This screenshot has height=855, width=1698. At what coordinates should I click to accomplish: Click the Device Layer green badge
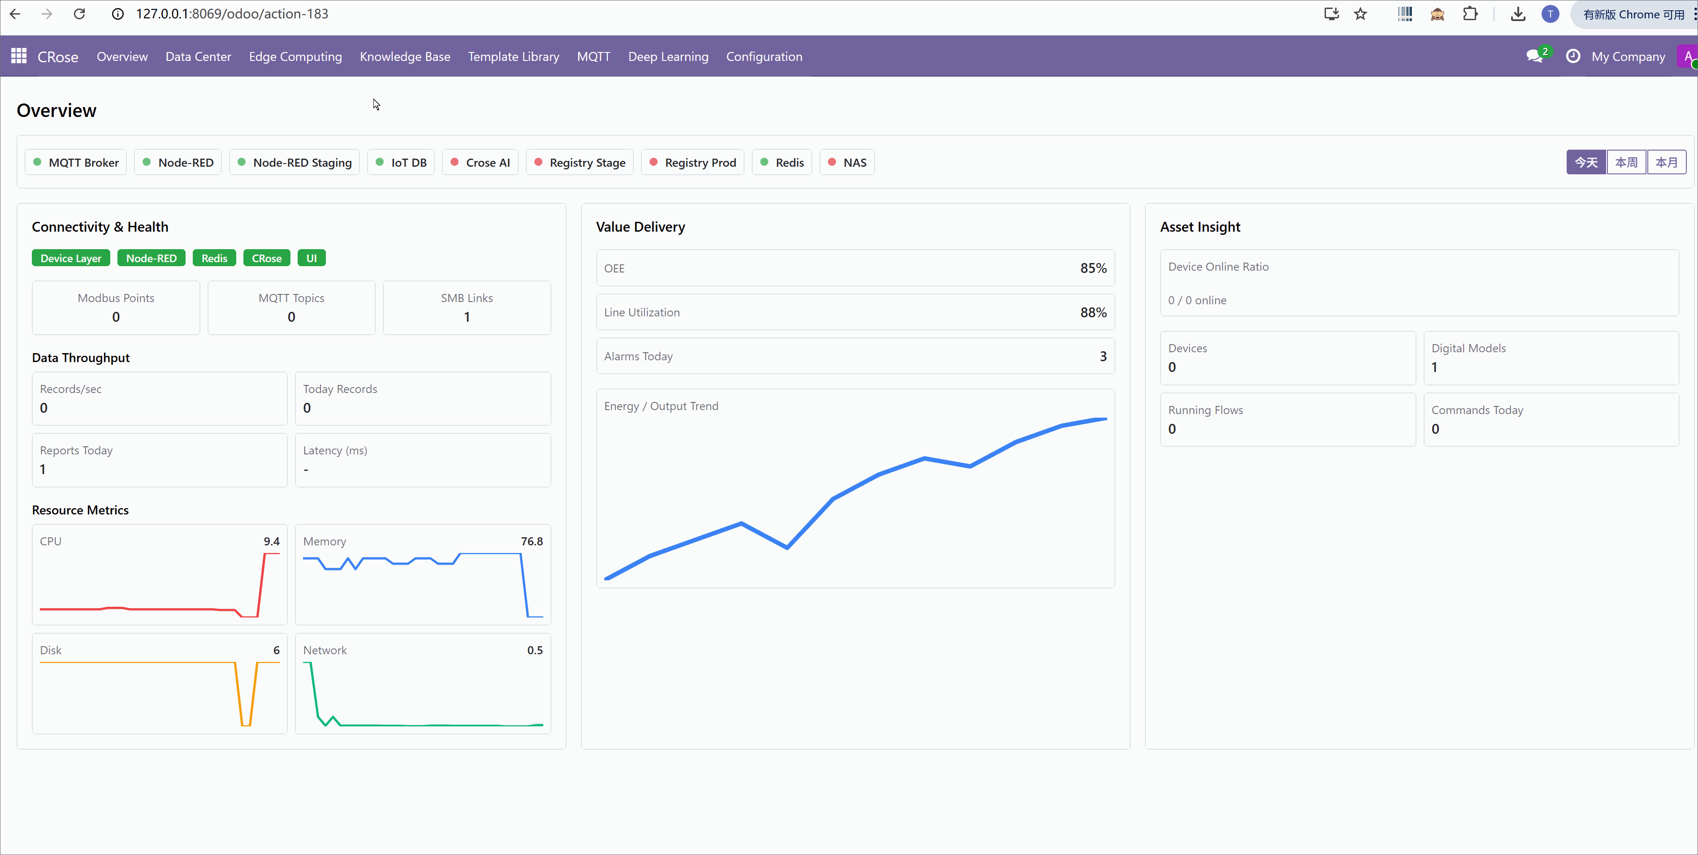70,258
